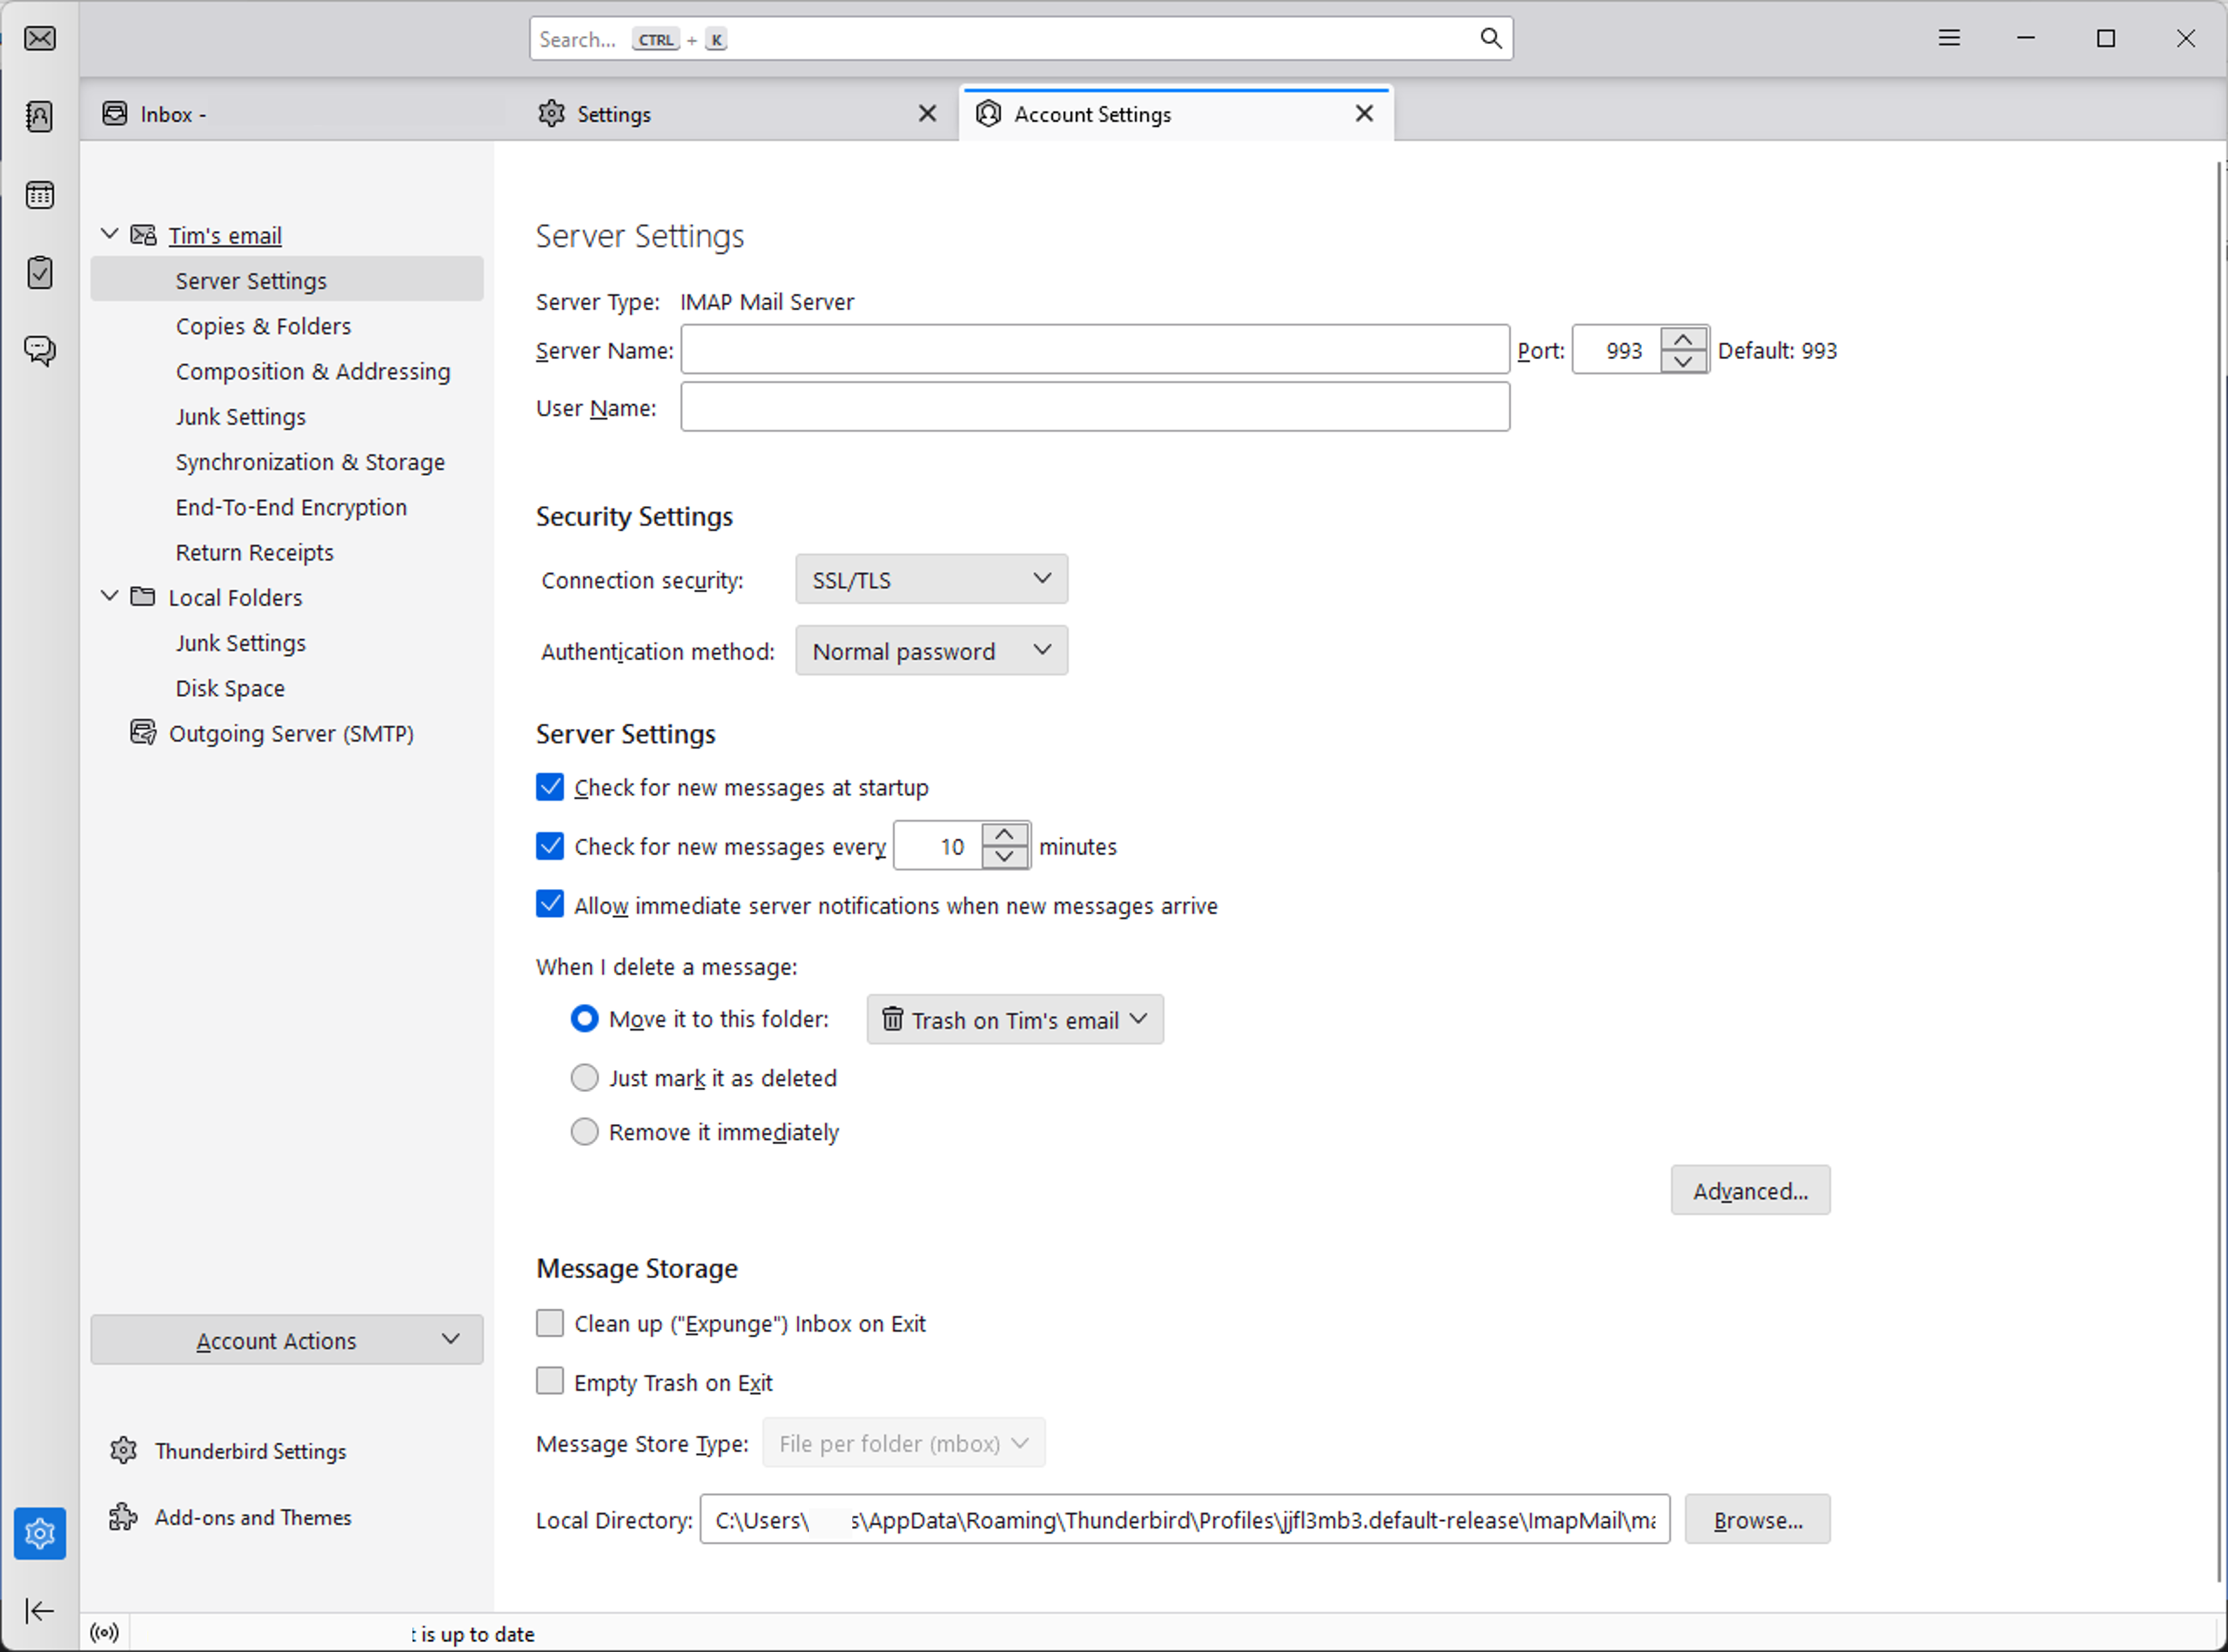This screenshot has width=2228, height=1652.
Task: Collapse the Tim's email account tree
Action: 110,234
